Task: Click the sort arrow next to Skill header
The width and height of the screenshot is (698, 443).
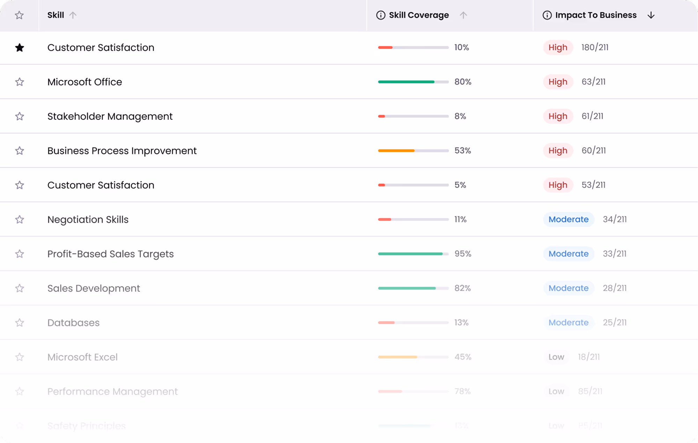Action: (74, 15)
